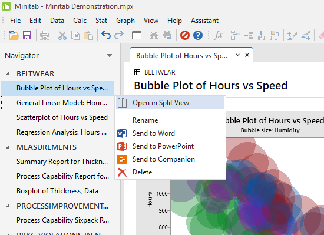Click the Insert Row icon
The image size is (324, 235).
(249, 35)
